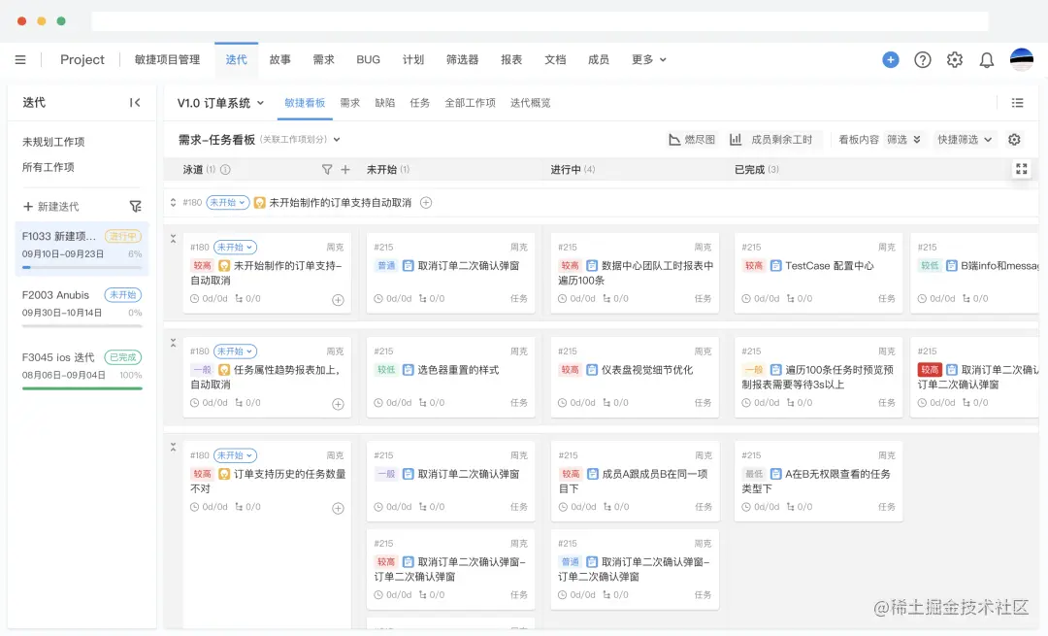Image resolution: width=1048 pixels, height=636 pixels.
Task: Click the 敏捷项目管理 breadcrumb
Action: pos(167,59)
